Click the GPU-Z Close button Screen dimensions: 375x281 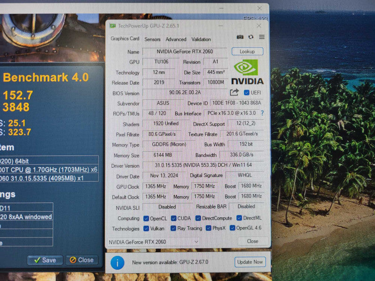(x=253, y=241)
